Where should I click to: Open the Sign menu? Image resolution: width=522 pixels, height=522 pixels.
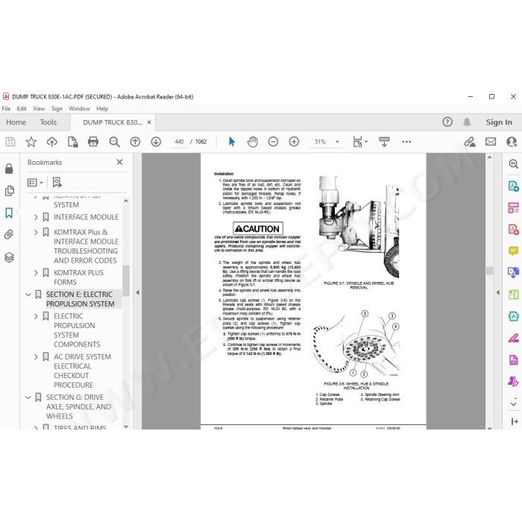coord(57,109)
